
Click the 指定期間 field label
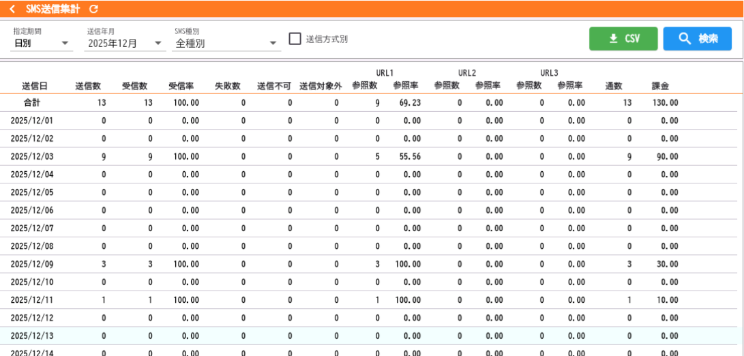coord(27,31)
